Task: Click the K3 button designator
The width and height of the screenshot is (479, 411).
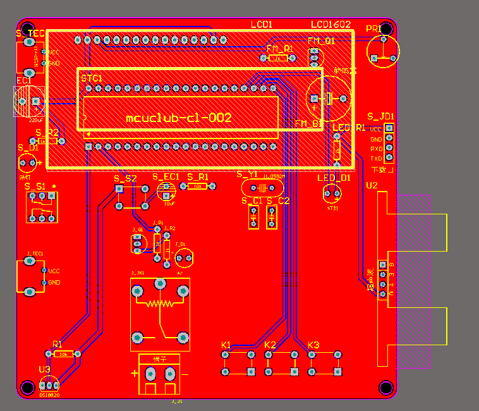Action: pyautogui.click(x=313, y=345)
